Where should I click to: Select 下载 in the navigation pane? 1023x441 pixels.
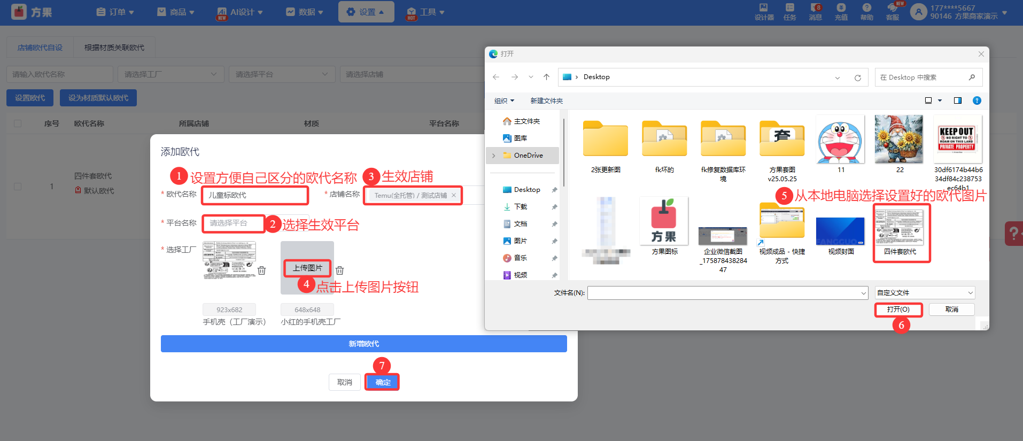click(521, 207)
